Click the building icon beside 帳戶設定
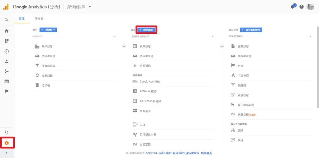 point(37,46)
